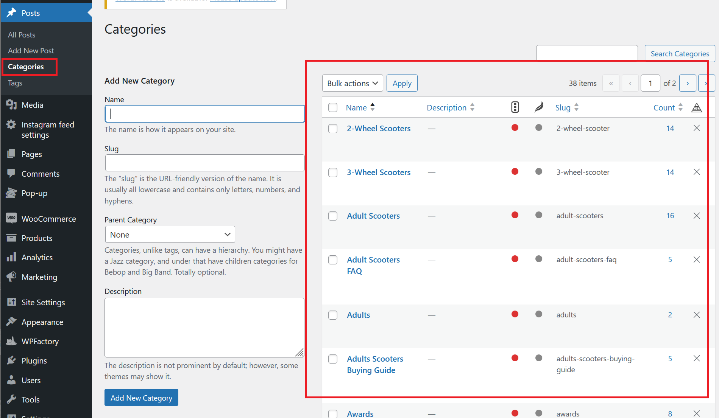Go to next page of categories
Screen dimensions: 719x418
[688, 83]
